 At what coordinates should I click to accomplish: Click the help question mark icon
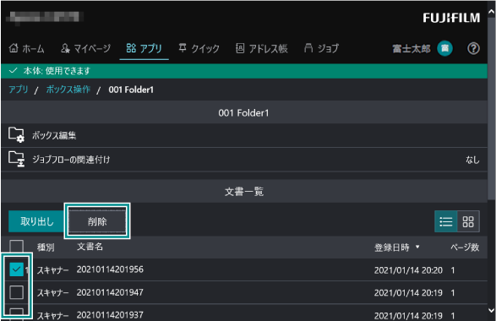coord(473,48)
